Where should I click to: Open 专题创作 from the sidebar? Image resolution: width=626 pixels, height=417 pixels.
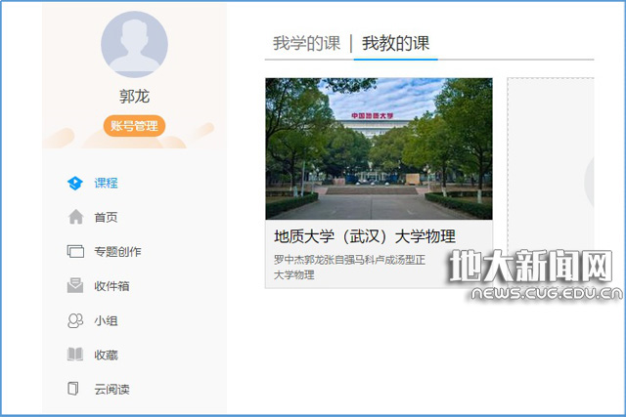tap(117, 252)
